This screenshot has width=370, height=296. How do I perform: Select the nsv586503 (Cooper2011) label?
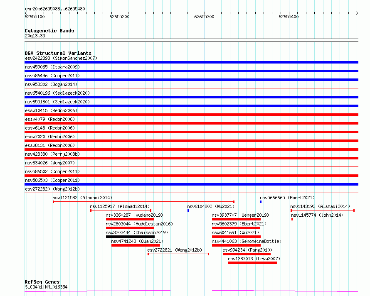pyautogui.click(x=52, y=180)
